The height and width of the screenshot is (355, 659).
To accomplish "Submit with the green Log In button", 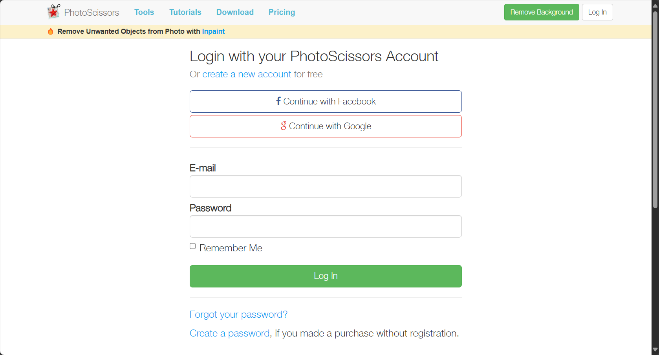I will [x=326, y=276].
